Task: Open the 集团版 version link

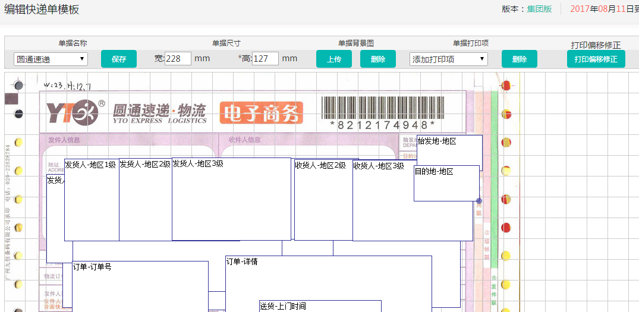Action: click(539, 9)
